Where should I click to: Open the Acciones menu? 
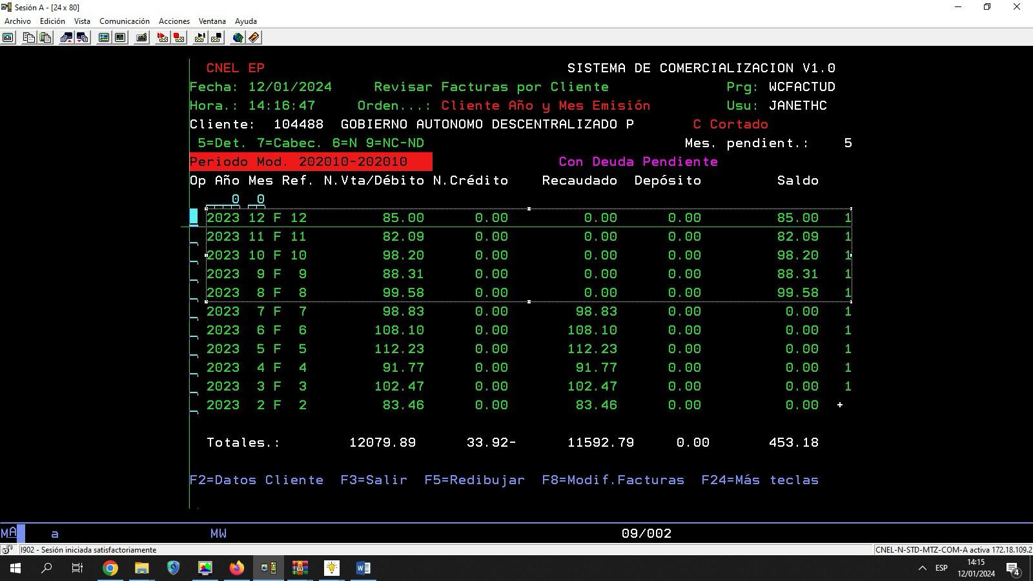coord(174,21)
